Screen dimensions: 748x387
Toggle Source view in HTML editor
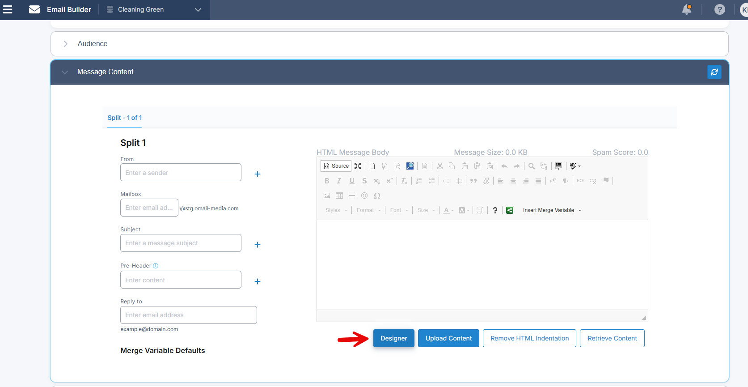[336, 166]
